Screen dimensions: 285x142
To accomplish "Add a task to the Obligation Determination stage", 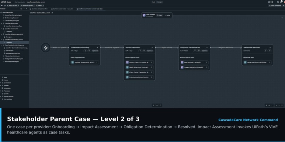I will coord(207,48).
